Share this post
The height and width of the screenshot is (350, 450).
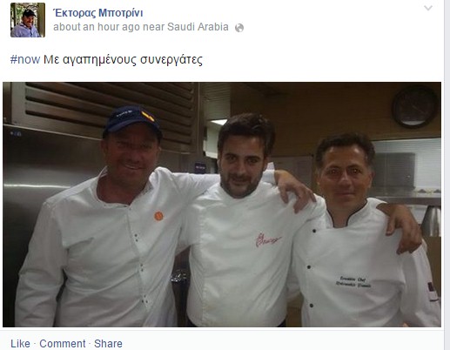pyautogui.click(x=108, y=344)
